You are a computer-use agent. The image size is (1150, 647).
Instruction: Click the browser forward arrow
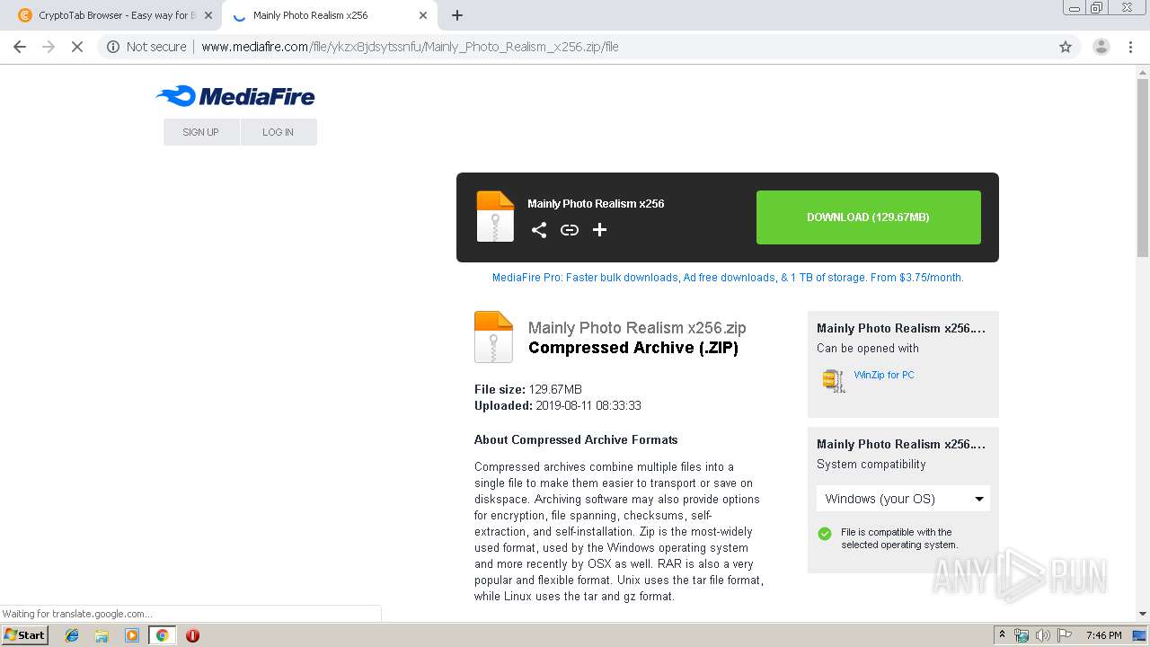49,47
